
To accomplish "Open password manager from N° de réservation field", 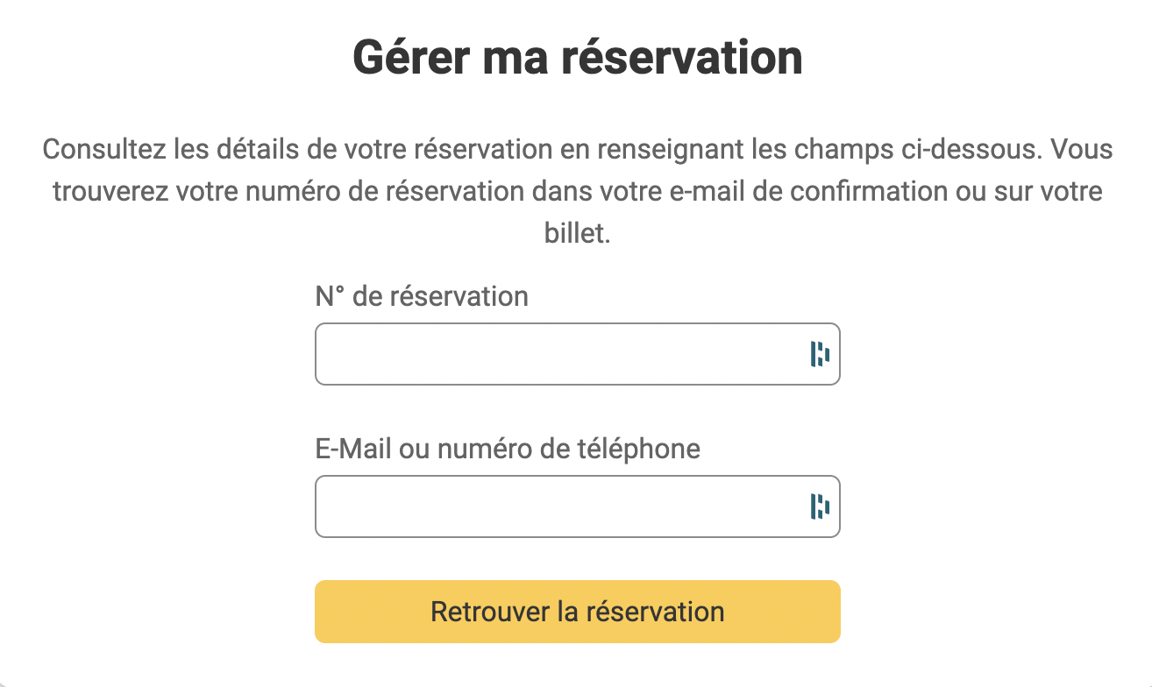I will (820, 354).
